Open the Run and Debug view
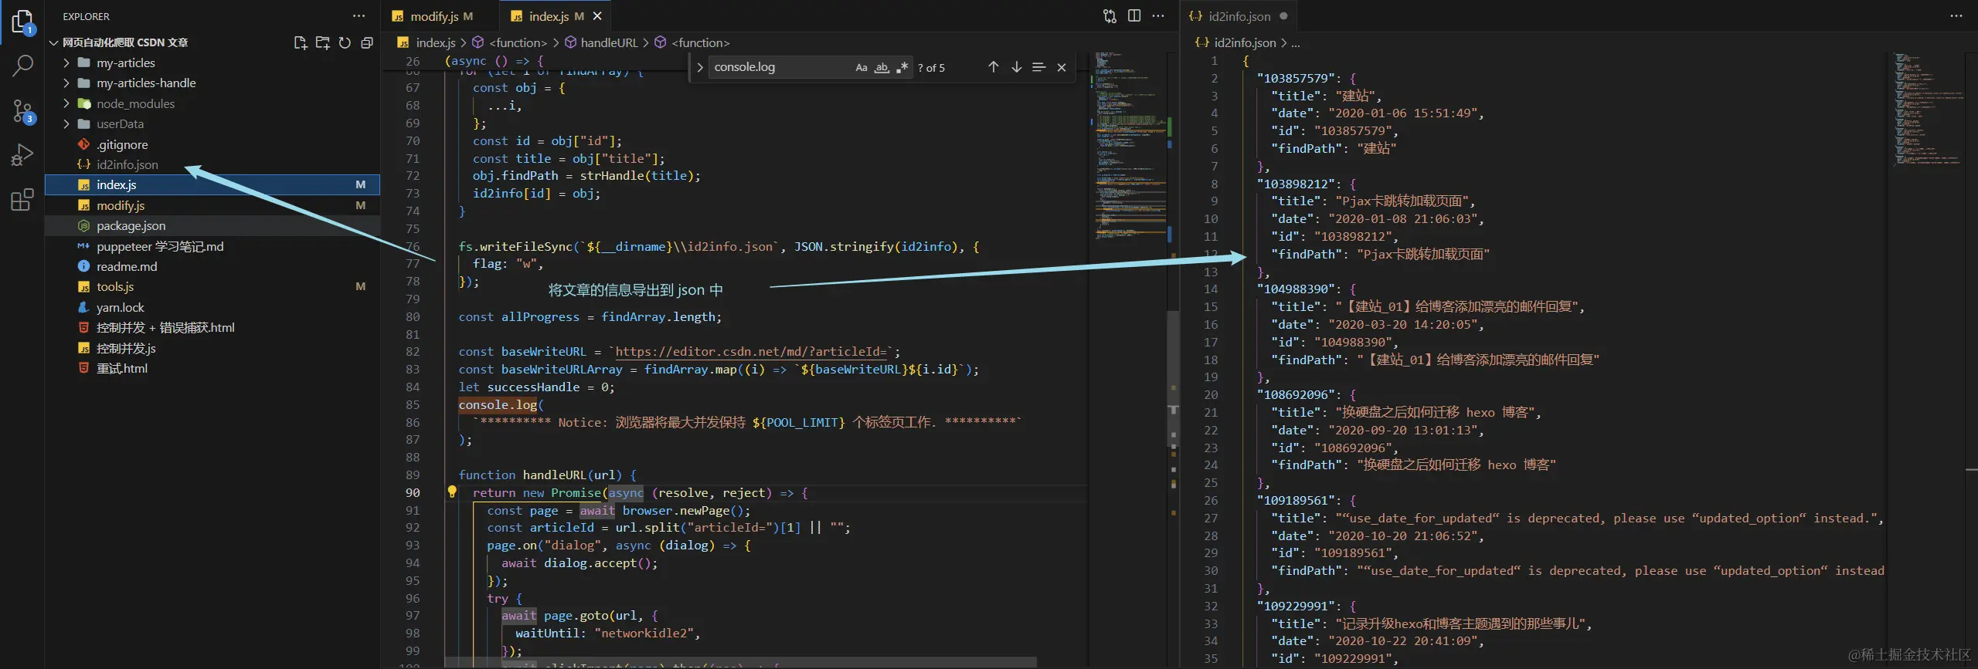Image resolution: width=1978 pixels, height=669 pixels. point(22,155)
